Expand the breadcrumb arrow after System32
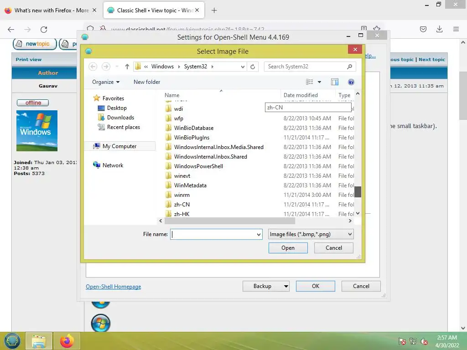The image size is (467, 350). tap(213, 67)
